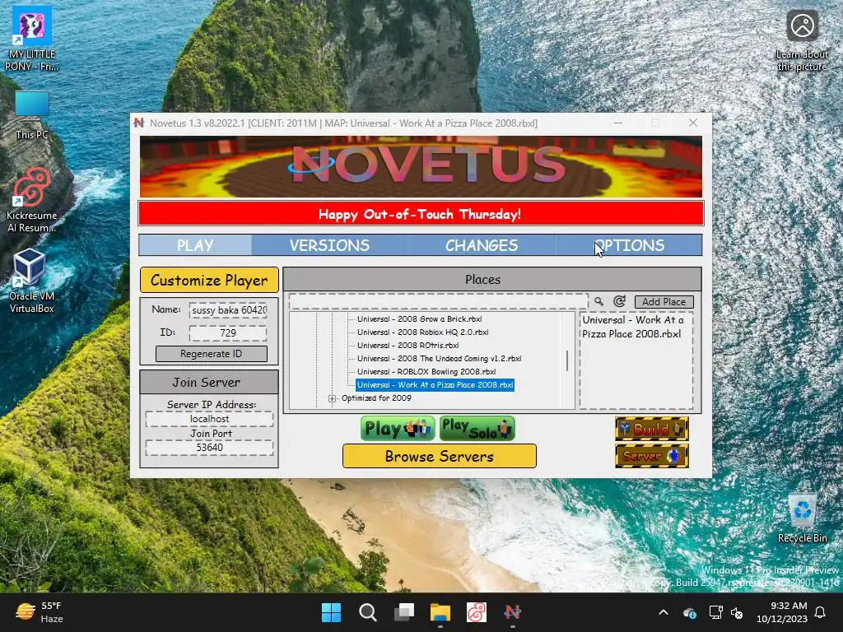Viewport: 843px width, 632px height.
Task: Click the muted volume tray icon
Action: point(737,612)
